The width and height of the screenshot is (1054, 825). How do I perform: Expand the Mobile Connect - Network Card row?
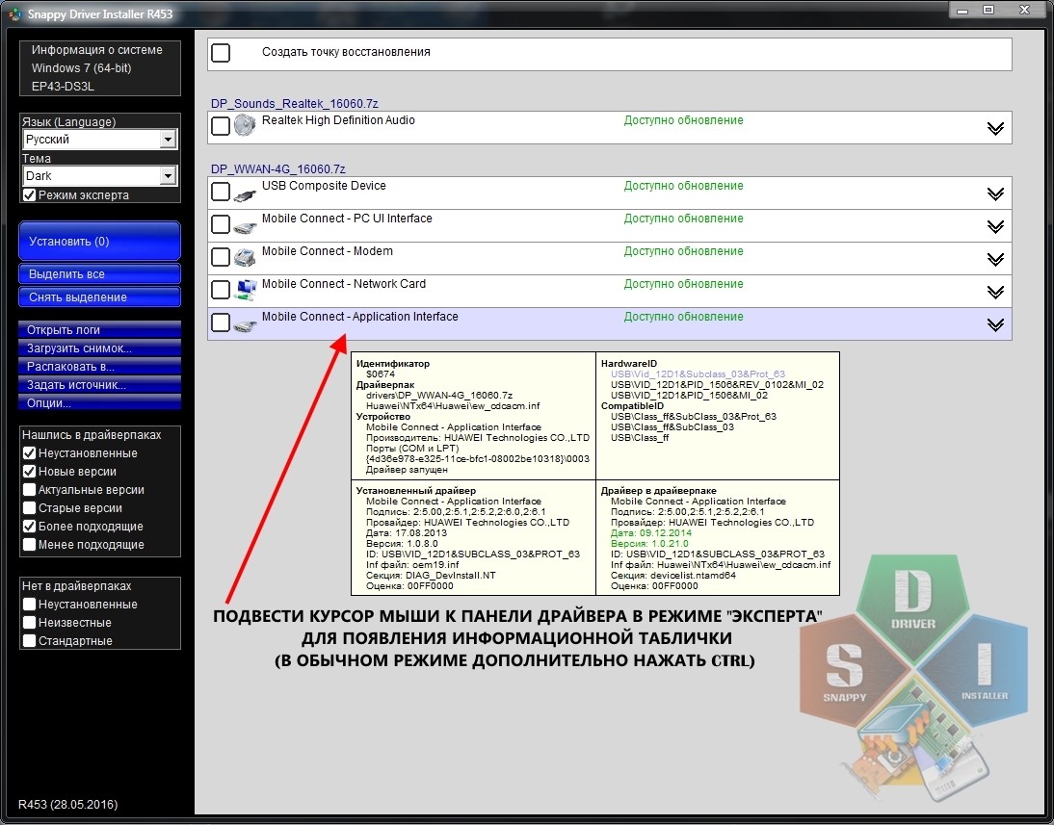[995, 292]
